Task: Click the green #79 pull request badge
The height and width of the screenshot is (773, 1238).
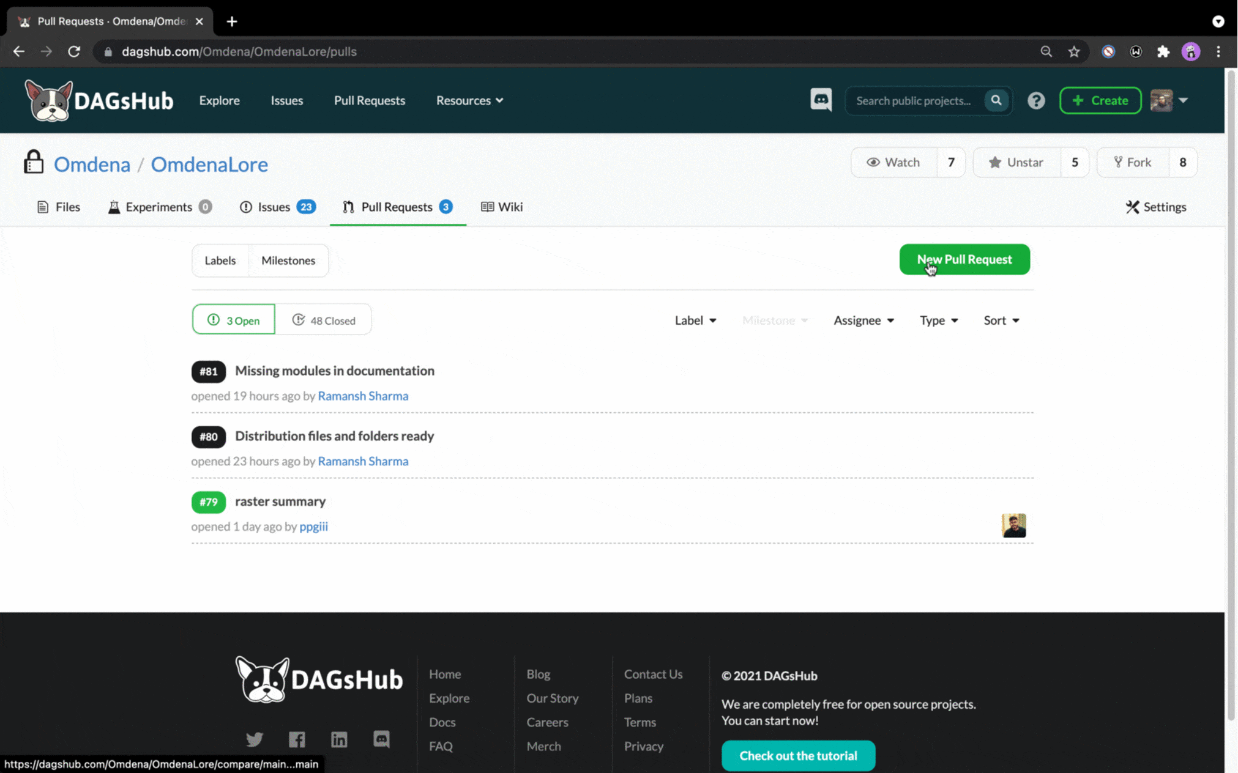Action: (208, 502)
